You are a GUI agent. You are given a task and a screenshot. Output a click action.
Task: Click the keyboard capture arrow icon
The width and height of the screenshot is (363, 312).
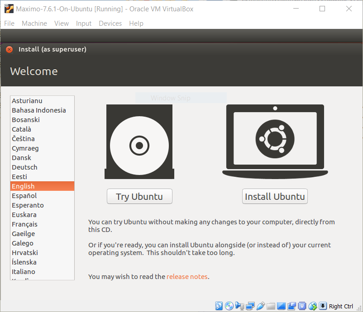click(x=323, y=306)
